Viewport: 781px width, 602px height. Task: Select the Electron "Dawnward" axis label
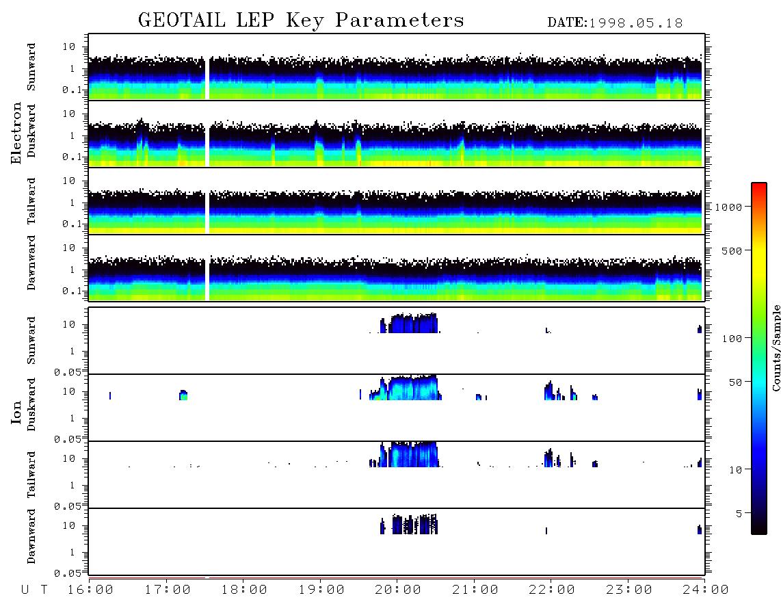(x=31, y=263)
